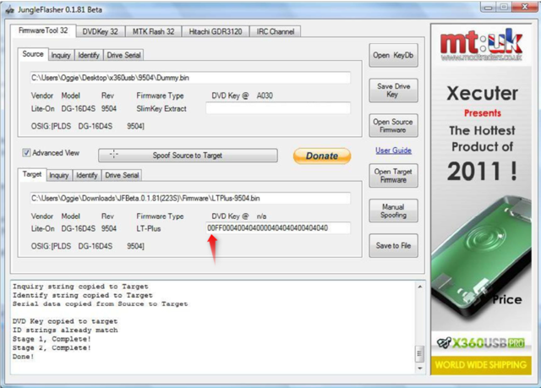Image resolution: width=541 pixels, height=388 pixels.
Task: Click the JungleFlasher title bar app icon
Action: (9, 10)
